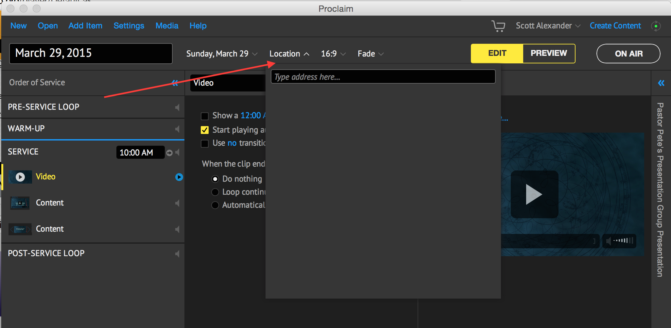This screenshot has height=328, width=671.
Task: Zoom the Proclaim window
Action: click(x=37, y=8)
